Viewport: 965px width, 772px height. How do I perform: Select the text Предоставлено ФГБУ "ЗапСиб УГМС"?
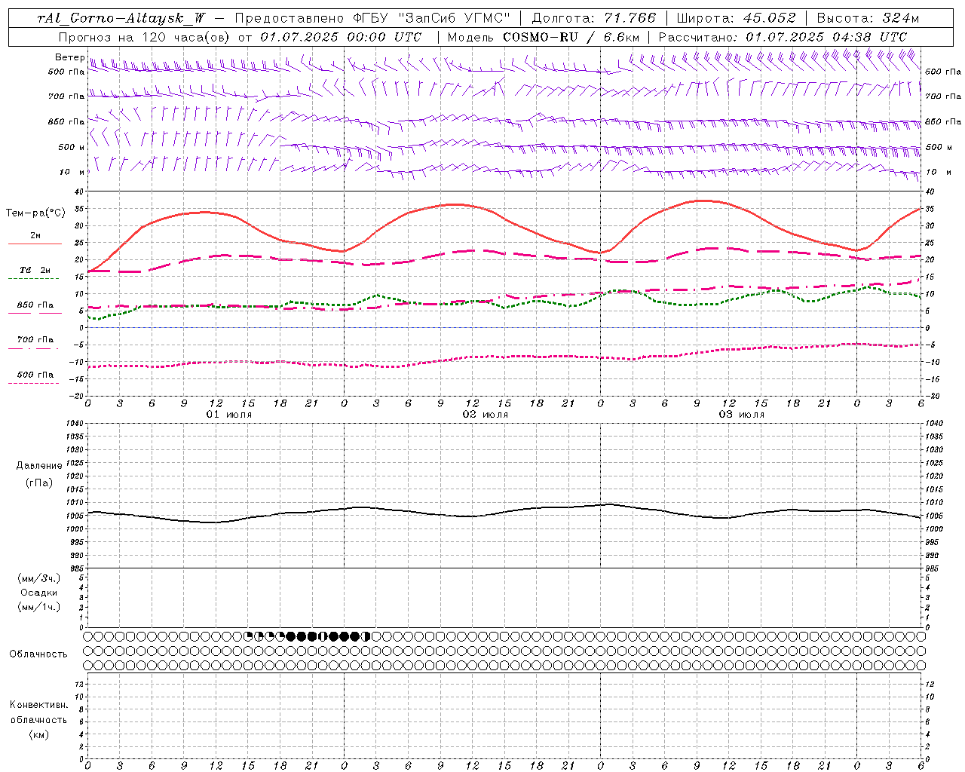pyautogui.click(x=373, y=18)
